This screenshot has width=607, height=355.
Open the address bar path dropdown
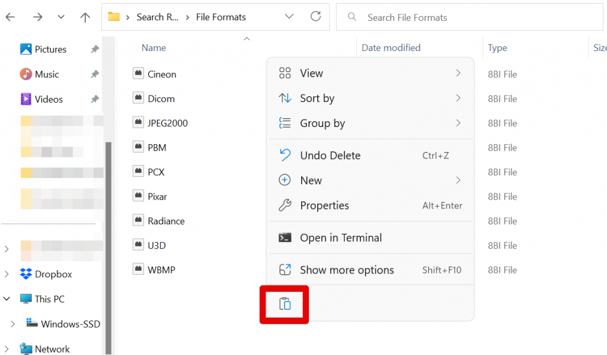pyautogui.click(x=289, y=17)
